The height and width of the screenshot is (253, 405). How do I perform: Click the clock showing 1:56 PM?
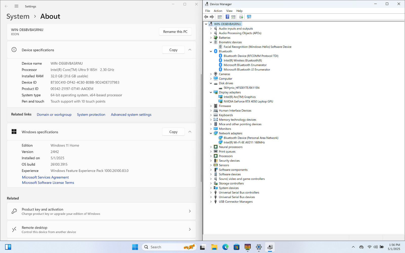point(394,245)
